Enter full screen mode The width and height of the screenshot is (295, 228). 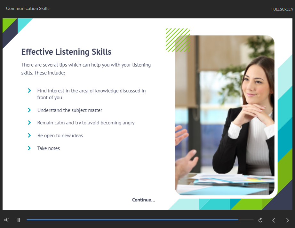(x=282, y=9)
